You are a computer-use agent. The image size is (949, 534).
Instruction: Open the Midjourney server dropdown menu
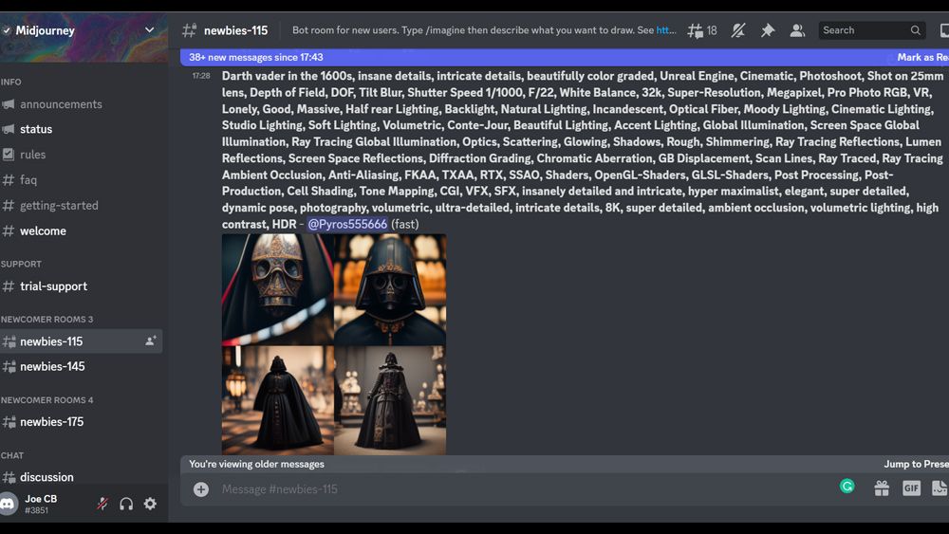(149, 30)
